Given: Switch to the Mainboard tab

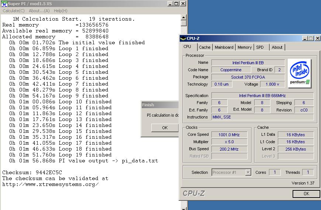Looking at the screenshot, I should click(x=224, y=47).
